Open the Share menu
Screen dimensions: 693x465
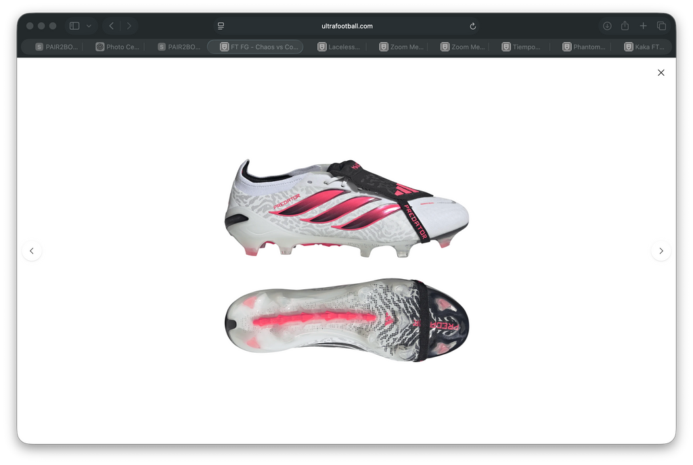(x=625, y=26)
